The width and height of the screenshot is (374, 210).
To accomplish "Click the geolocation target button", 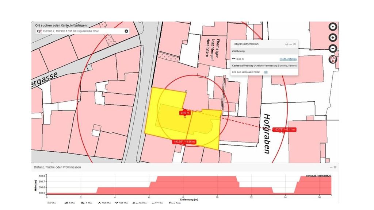I will tap(333, 27).
